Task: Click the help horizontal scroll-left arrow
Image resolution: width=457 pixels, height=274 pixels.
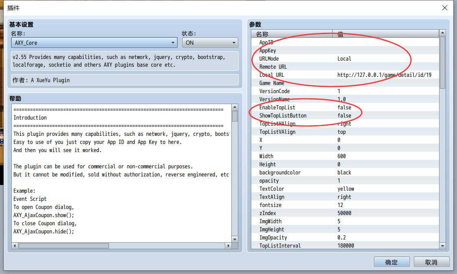Action: [x=15, y=246]
